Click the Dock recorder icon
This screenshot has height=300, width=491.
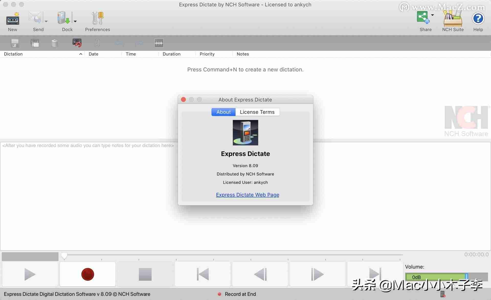(x=63, y=18)
